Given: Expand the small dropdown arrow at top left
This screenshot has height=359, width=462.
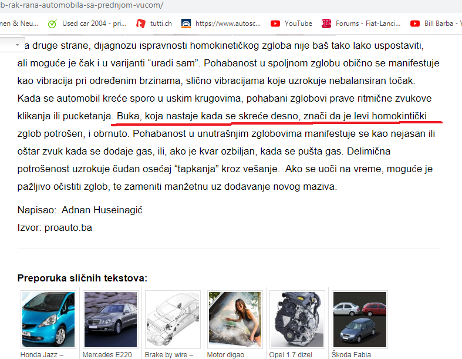Looking at the screenshot, I should tap(17, 45).
